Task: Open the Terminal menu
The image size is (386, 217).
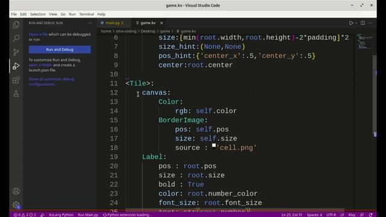Action: coord(86,14)
